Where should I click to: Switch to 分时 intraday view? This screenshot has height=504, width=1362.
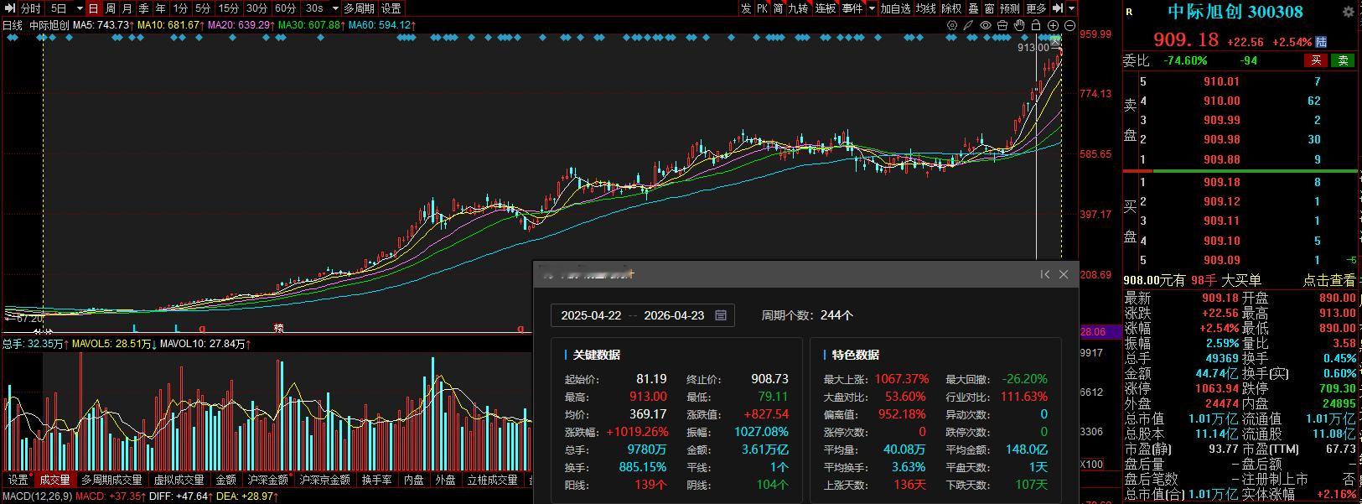click(31, 8)
